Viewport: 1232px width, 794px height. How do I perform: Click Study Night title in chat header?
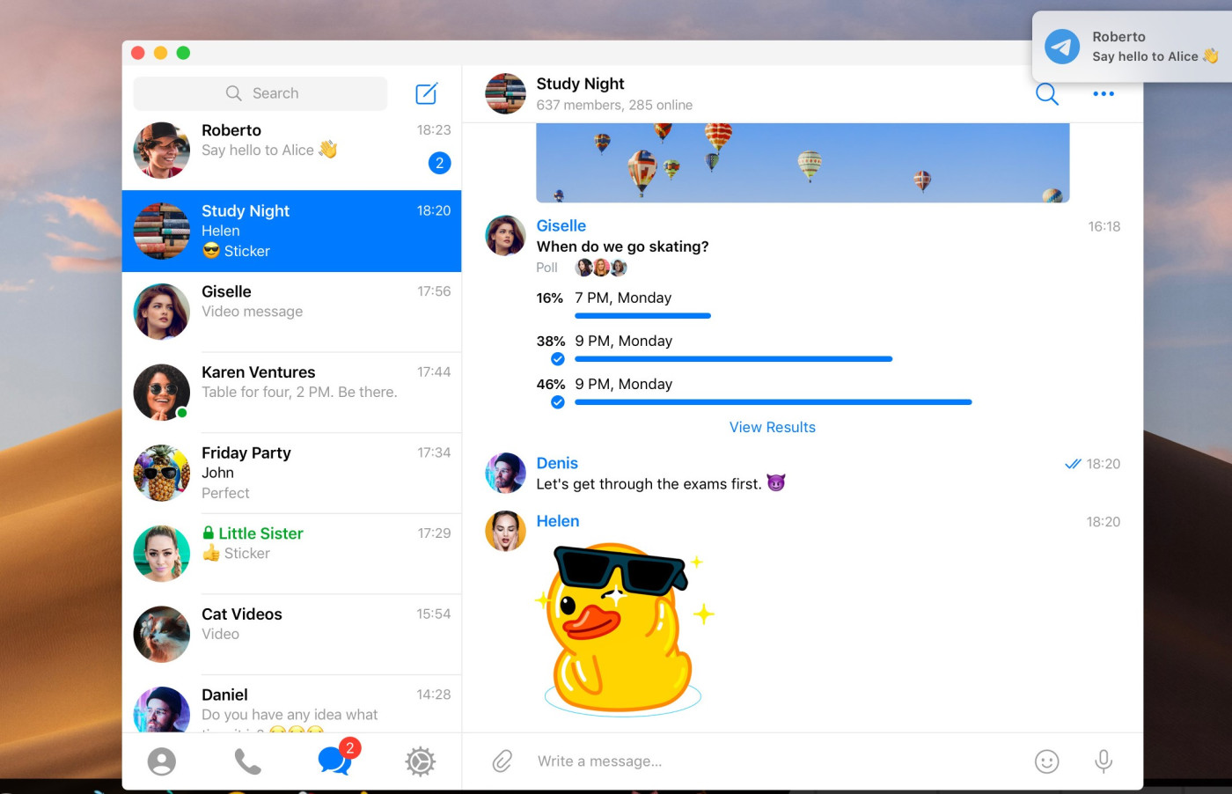pos(580,84)
